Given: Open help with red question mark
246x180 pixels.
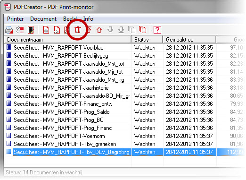Looking at the screenshot, I should click(x=157, y=30).
